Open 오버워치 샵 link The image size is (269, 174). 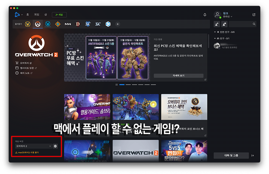click(24, 63)
